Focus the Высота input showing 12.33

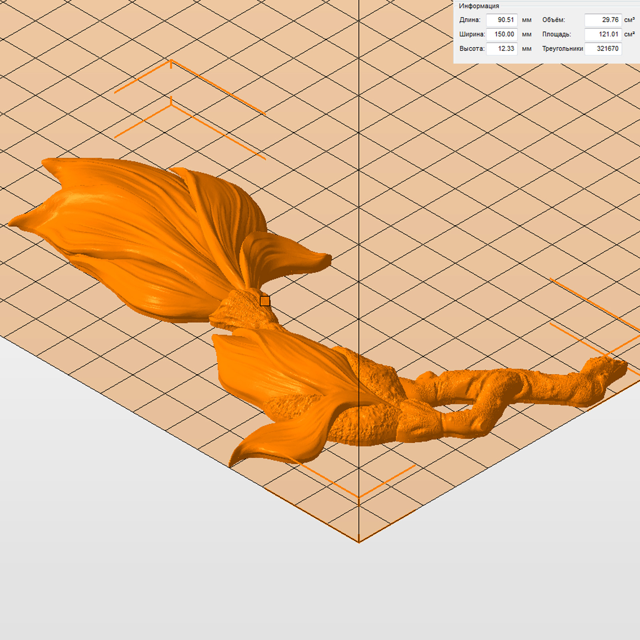tap(502, 49)
